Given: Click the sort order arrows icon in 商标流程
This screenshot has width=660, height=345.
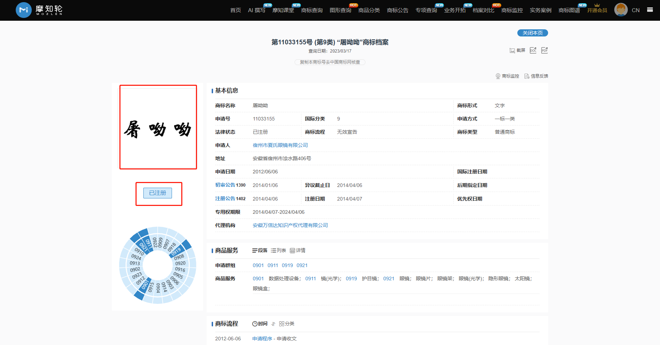Looking at the screenshot, I should [273, 324].
